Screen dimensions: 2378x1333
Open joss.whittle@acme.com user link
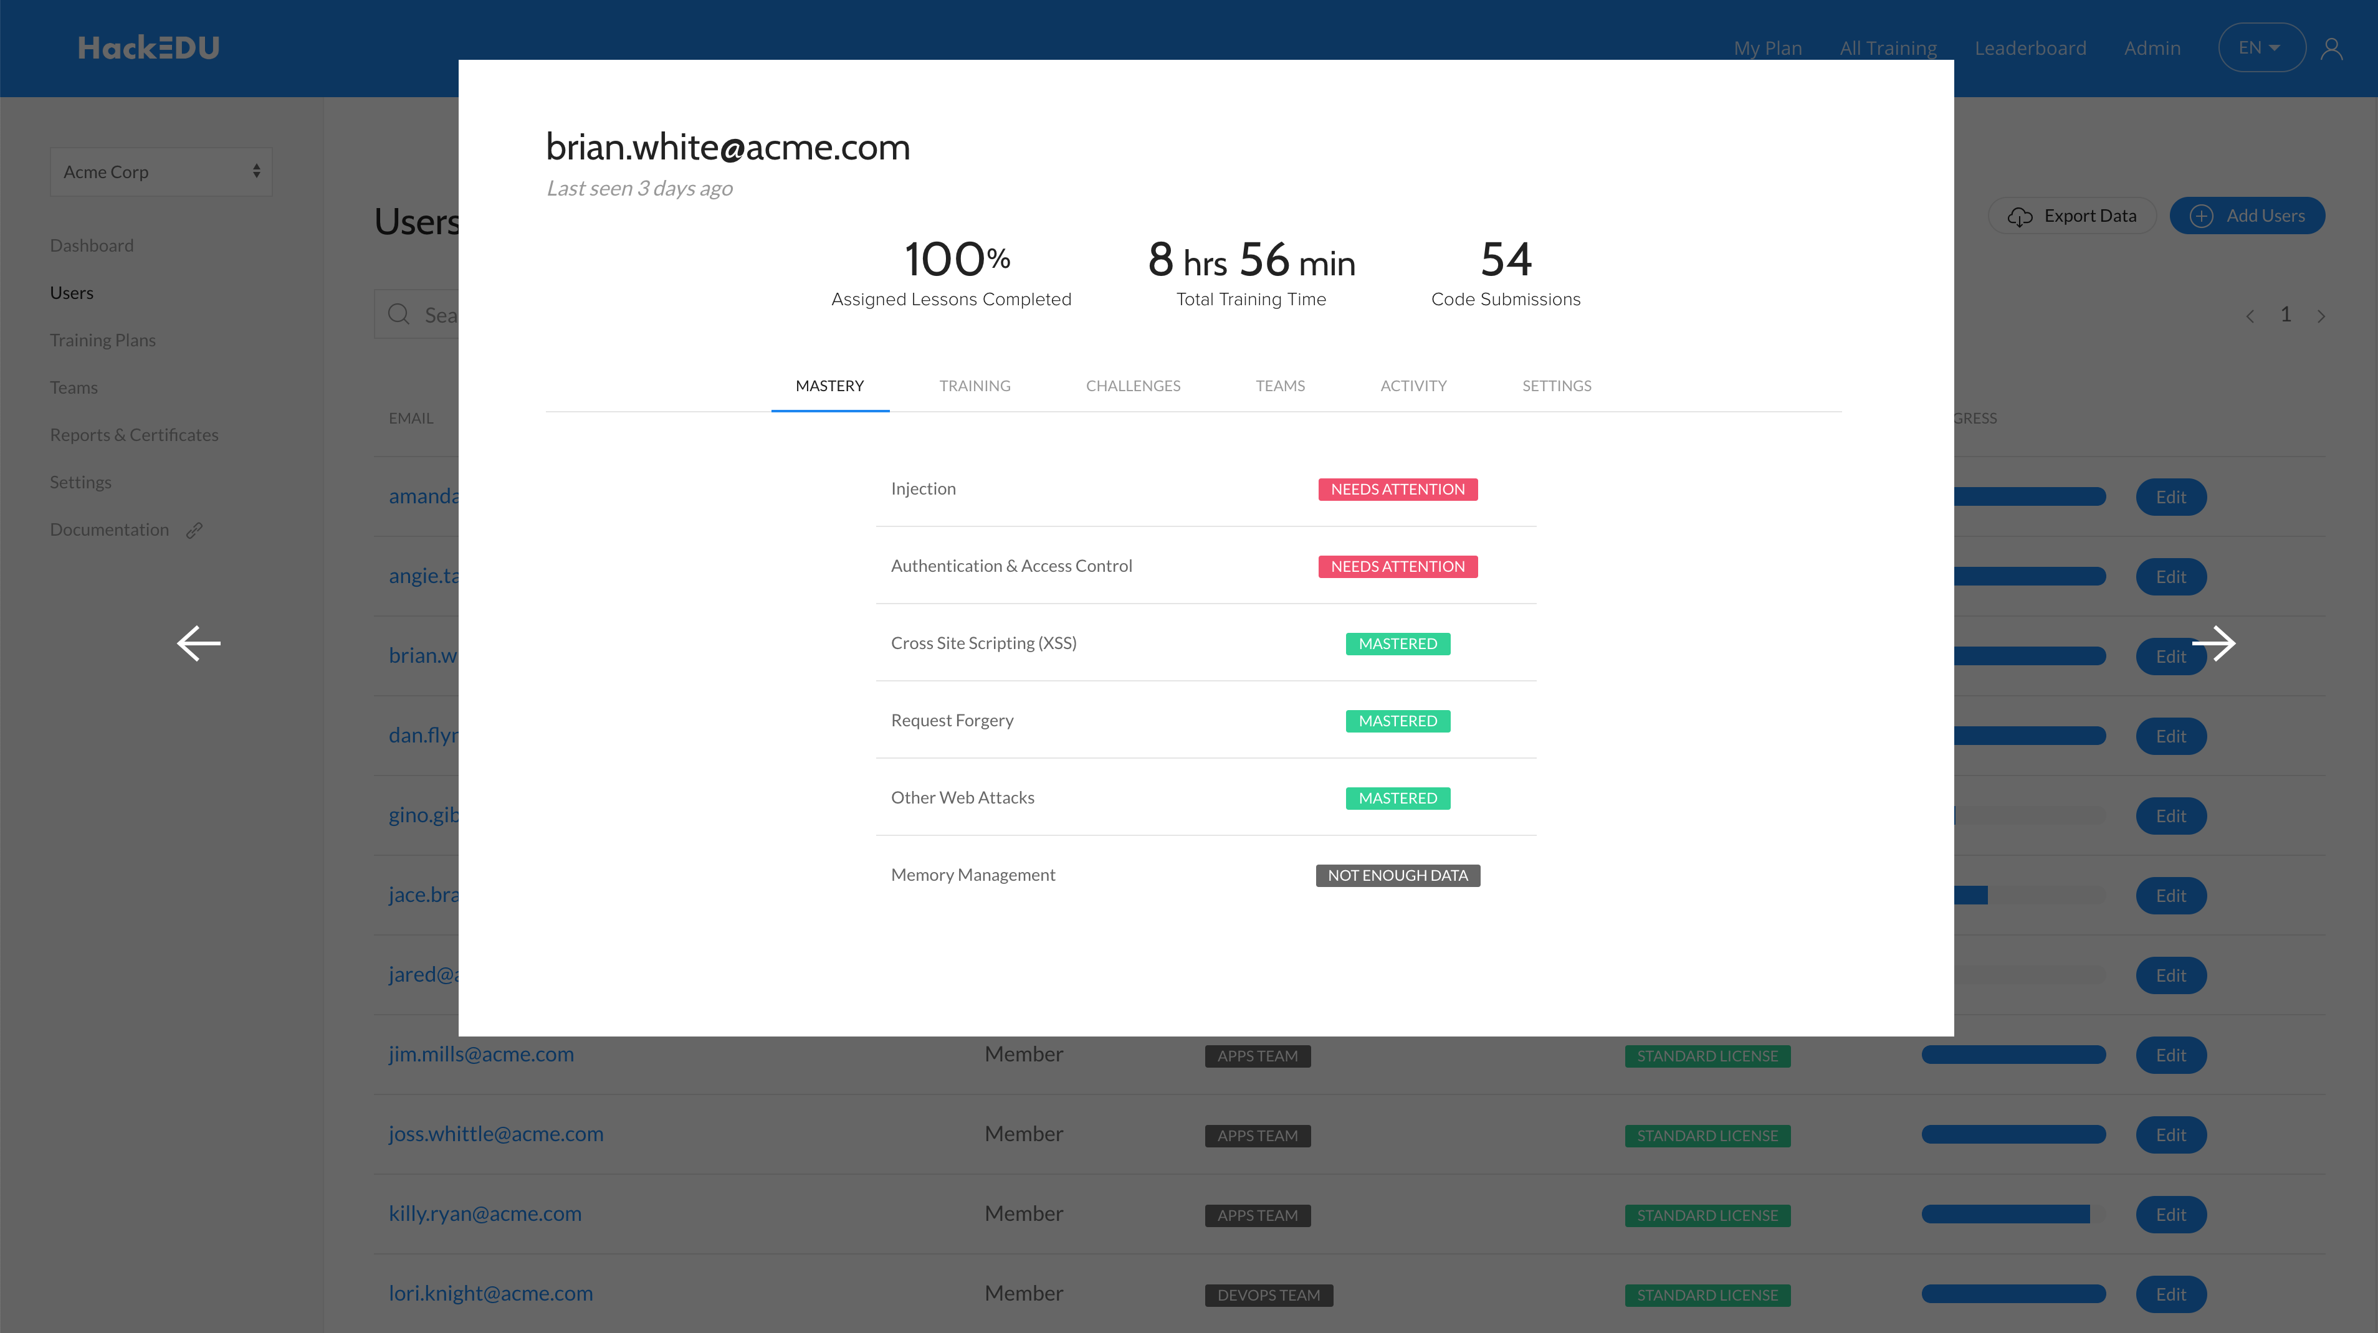(495, 1134)
